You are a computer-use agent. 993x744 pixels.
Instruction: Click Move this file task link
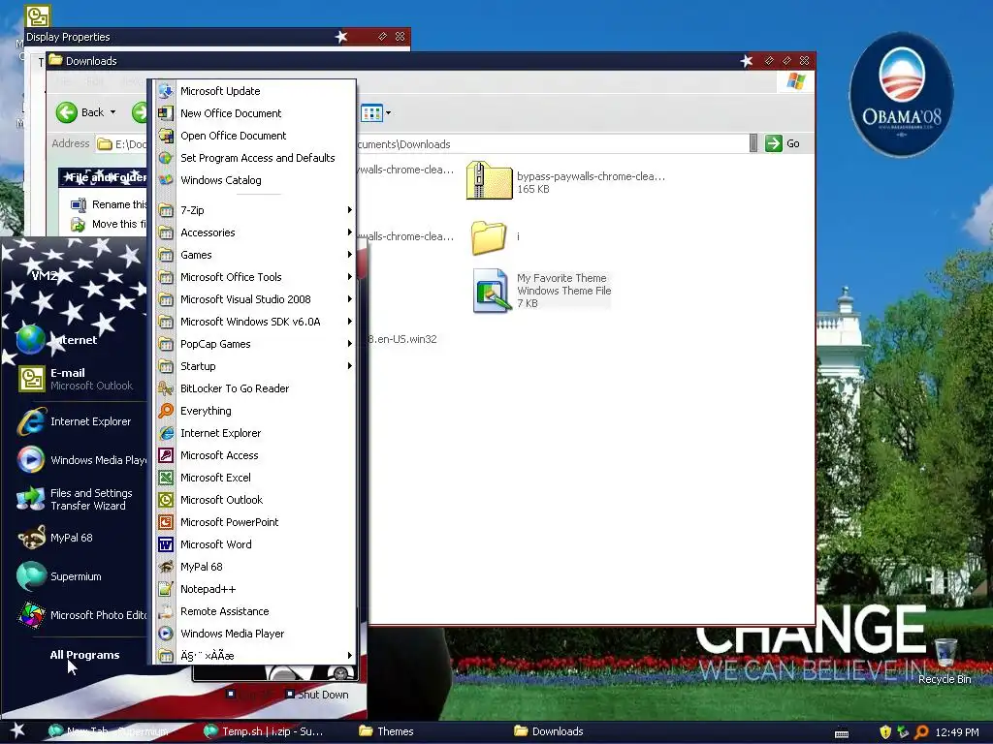pos(109,224)
